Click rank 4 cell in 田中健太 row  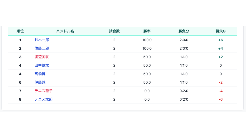(20, 65)
